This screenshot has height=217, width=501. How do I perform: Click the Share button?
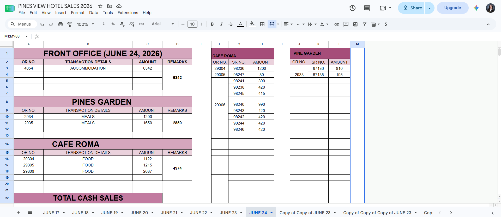coord(412,8)
